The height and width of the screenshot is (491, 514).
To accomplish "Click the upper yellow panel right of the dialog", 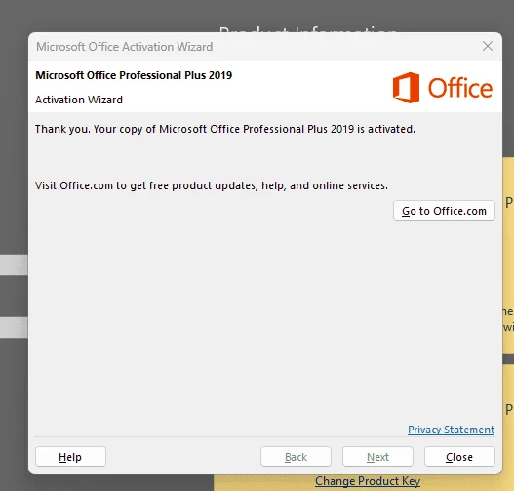I will (x=508, y=256).
